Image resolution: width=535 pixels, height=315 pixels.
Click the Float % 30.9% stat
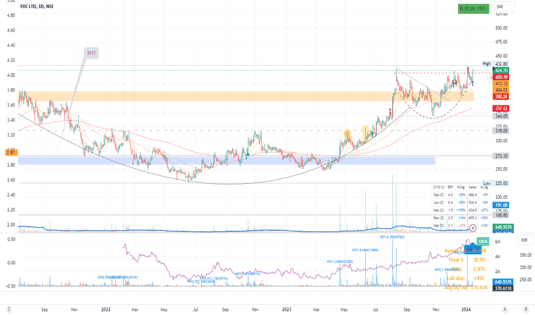tap(467, 260)
